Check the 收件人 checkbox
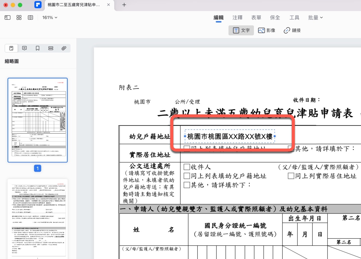This screenshot has width=361, height=259. point(187,167)
